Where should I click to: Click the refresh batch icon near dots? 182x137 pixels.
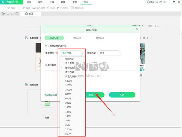pos(147,38)
